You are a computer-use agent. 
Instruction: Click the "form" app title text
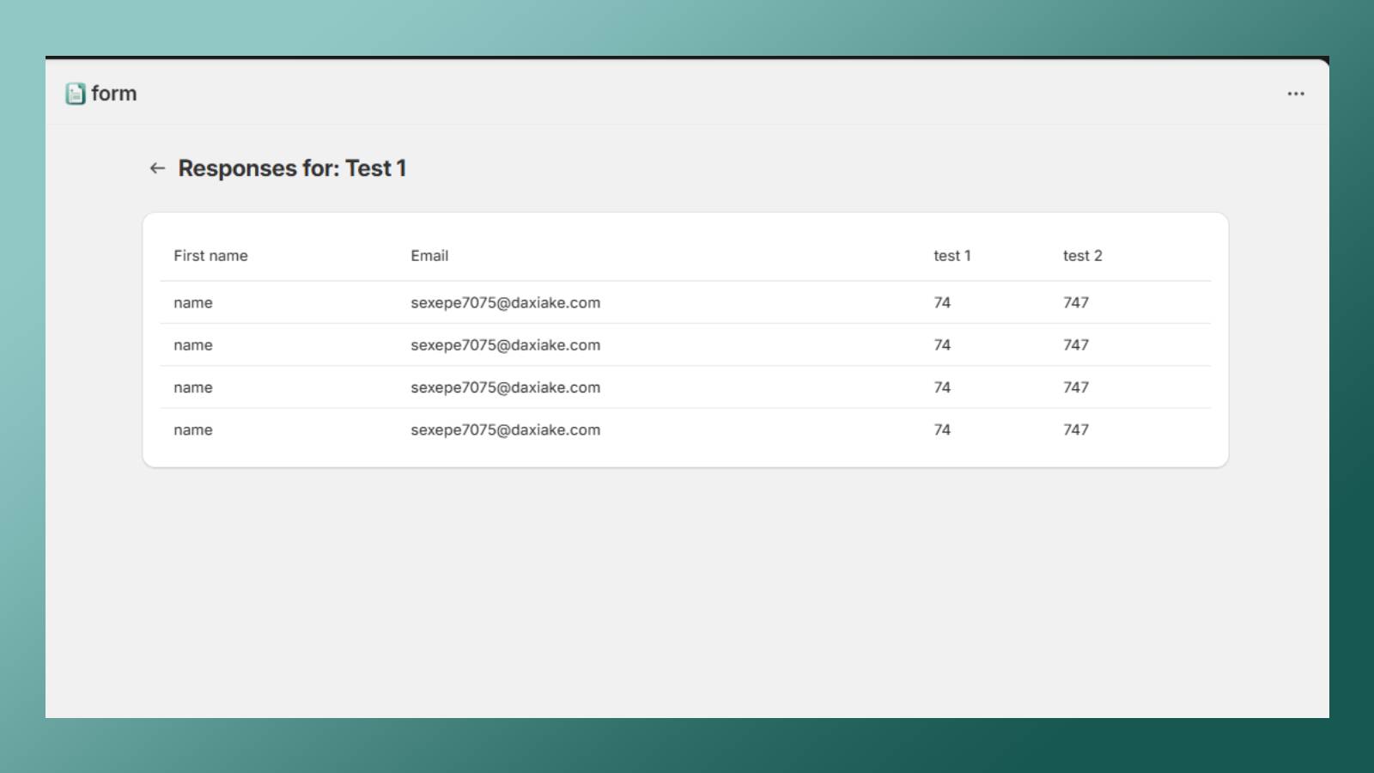click(x=114, y=93)
